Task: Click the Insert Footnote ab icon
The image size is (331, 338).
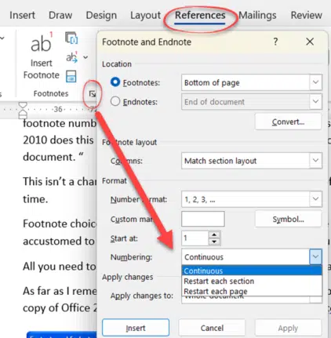Action: tap(42, 43)
